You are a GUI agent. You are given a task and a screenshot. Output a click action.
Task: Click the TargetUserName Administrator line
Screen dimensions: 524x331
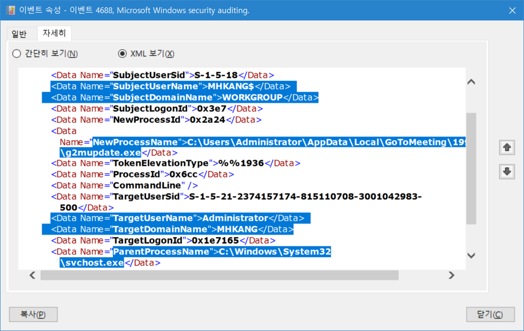tap(178, 218)
